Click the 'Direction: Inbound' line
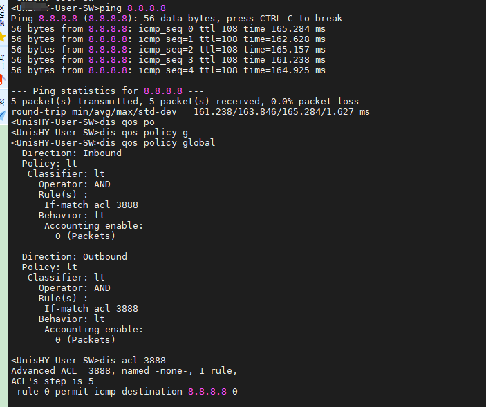This screenshot has width=486, height=407. (x=71, y=153)
